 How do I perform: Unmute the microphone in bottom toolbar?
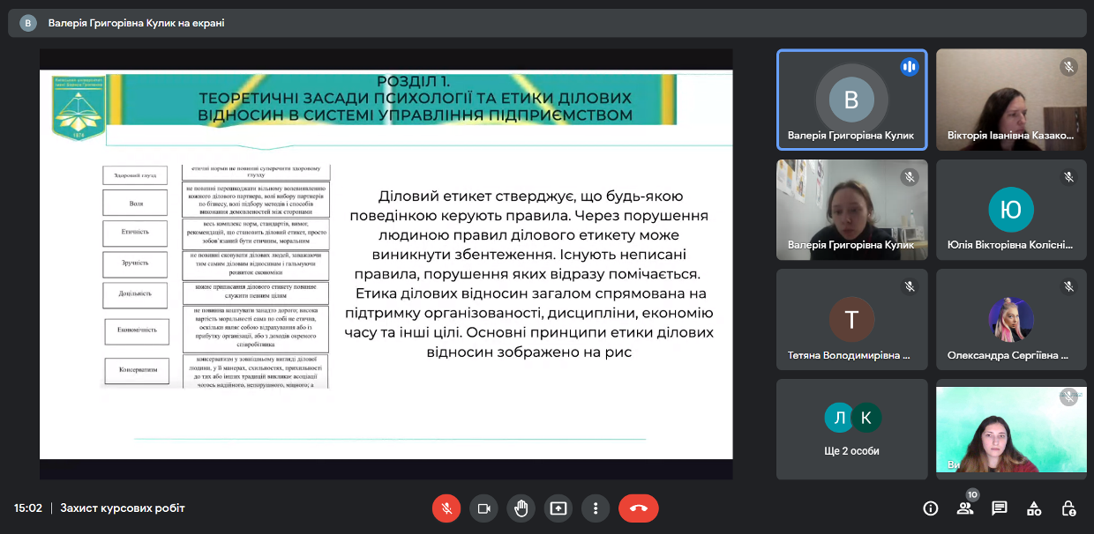(446, 508)
